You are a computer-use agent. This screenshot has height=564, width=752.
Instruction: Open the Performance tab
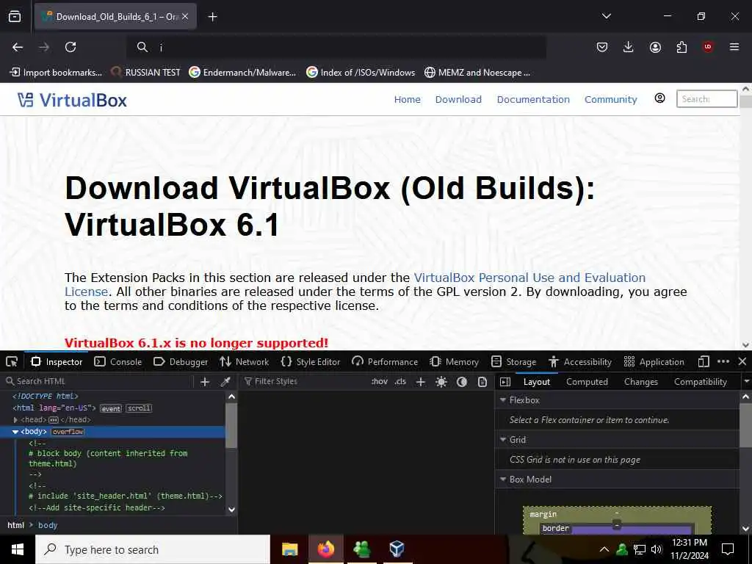click(385, 361)
